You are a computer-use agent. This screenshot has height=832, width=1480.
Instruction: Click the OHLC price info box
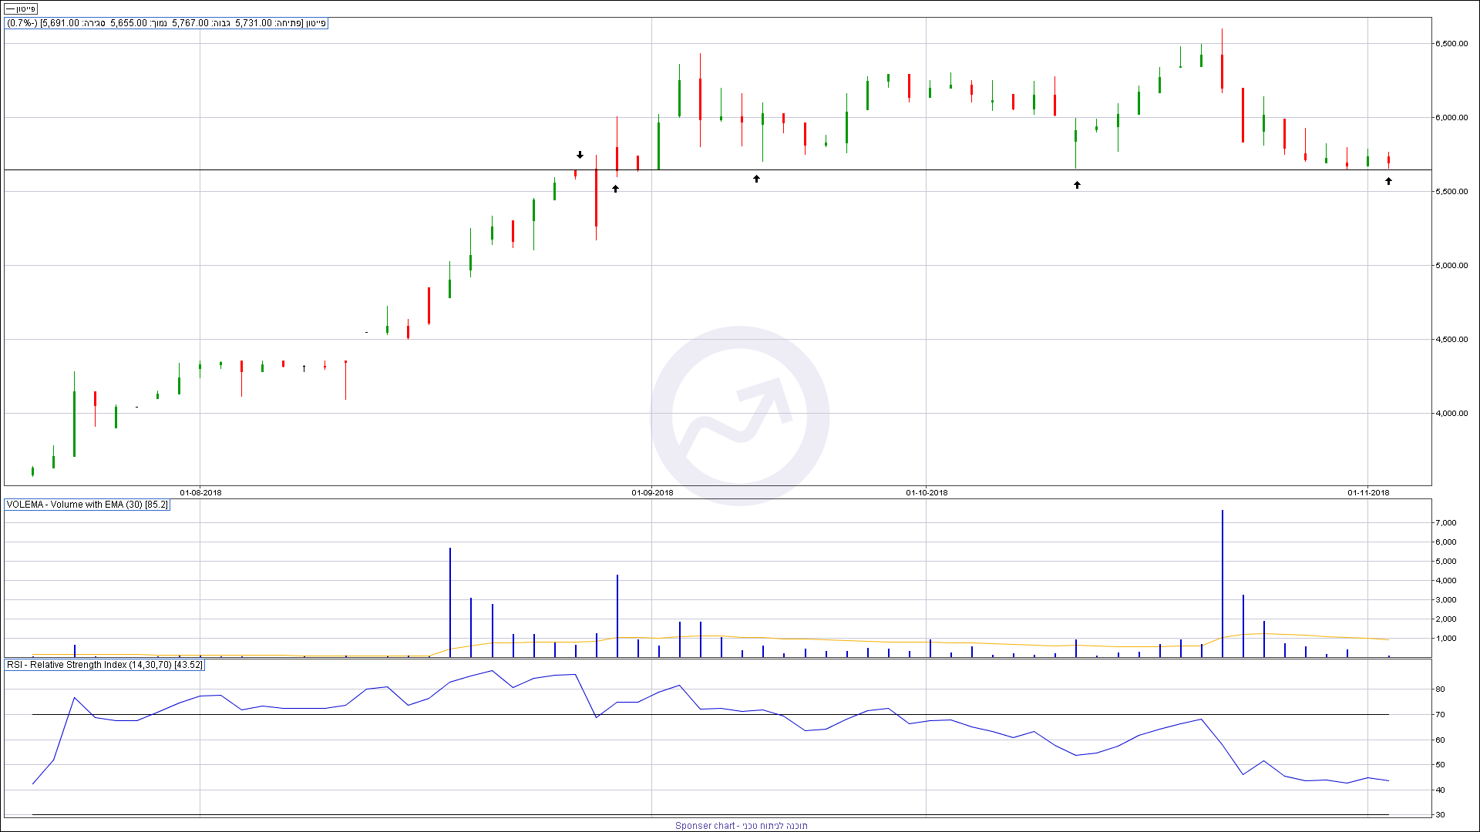166,23
